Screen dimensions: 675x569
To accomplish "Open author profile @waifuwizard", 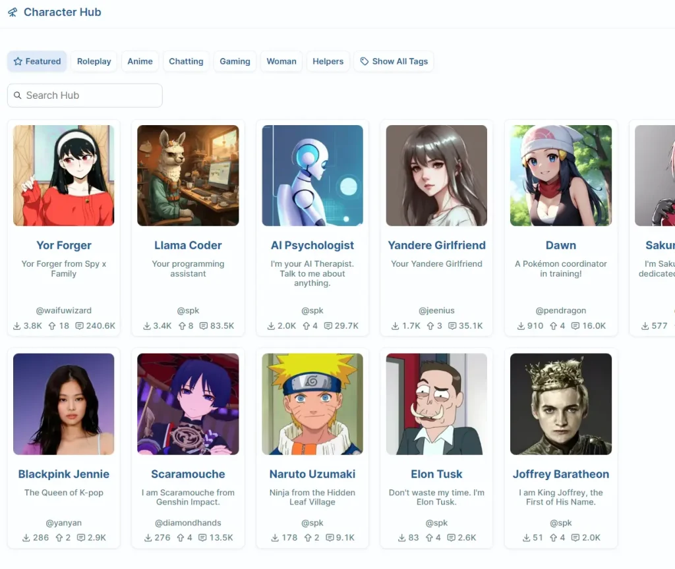I will coord(64,311).
